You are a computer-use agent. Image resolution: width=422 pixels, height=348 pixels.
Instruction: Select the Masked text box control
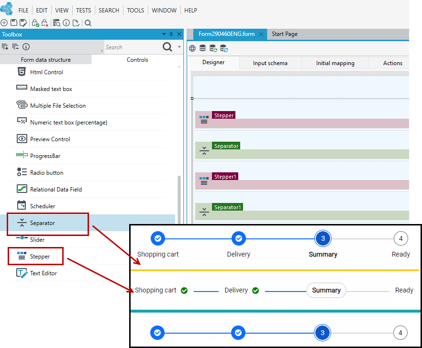[x=88, y=89]
